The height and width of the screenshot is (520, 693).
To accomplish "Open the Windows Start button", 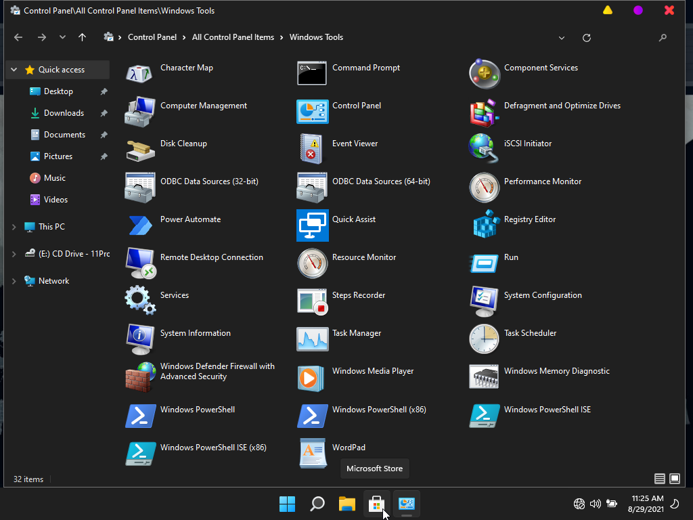I will [x=287, y=504].
